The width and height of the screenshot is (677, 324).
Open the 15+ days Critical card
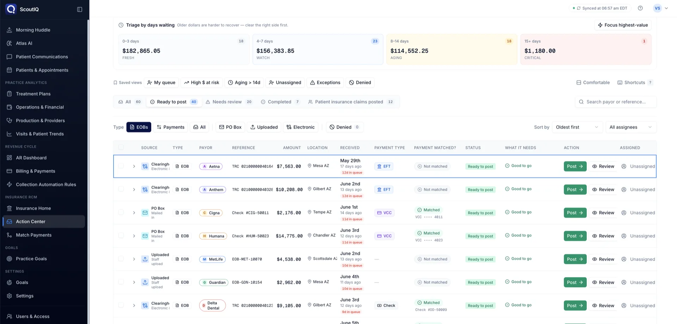[x=586, y=49]
